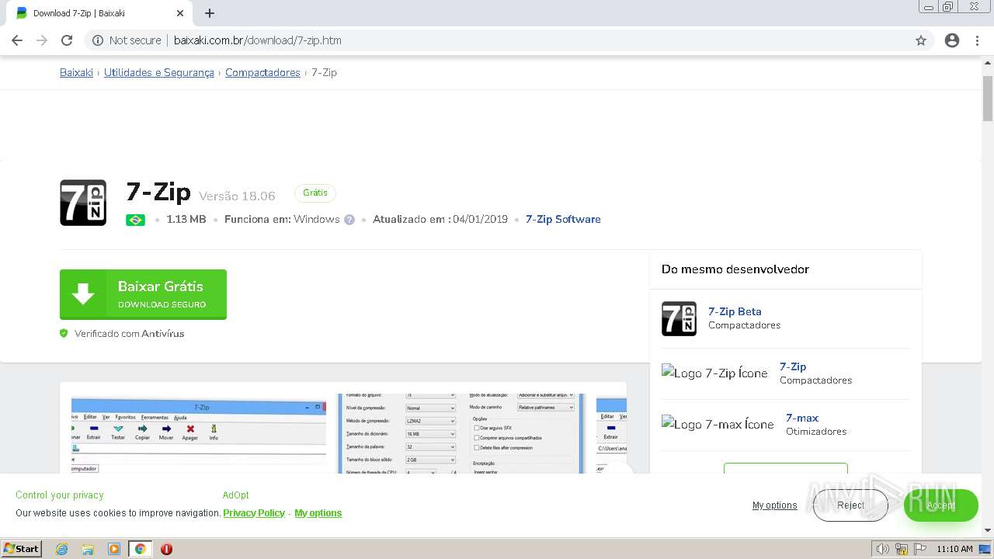Reload the page with refresh icon

(x=67, y=40)
